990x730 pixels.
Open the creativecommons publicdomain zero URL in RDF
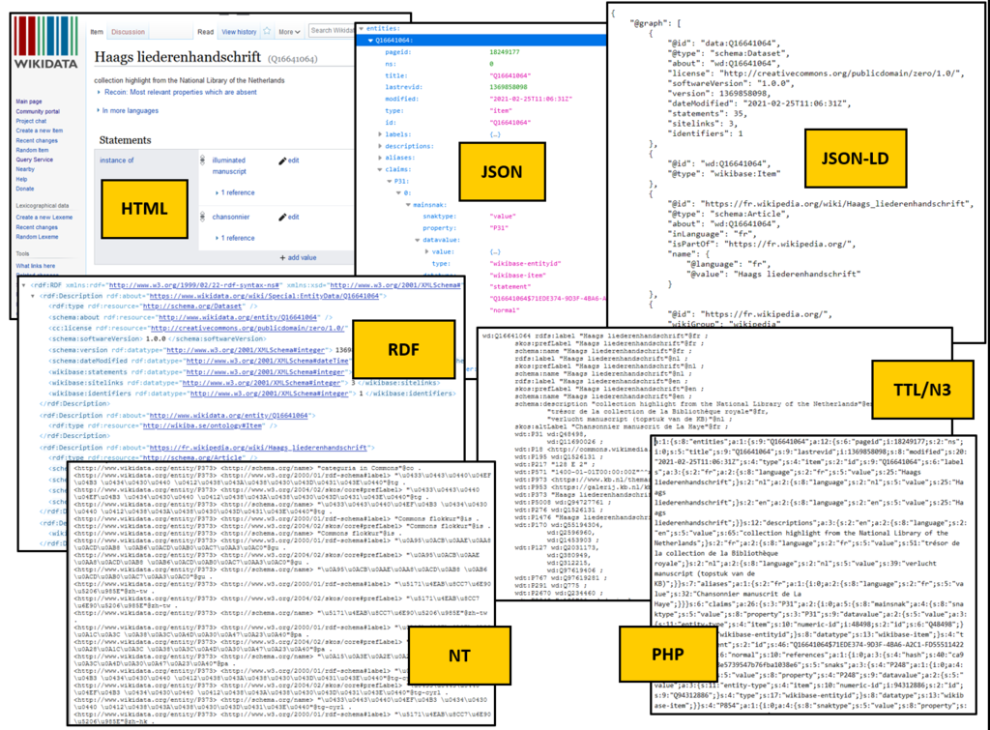coord(248,329)
